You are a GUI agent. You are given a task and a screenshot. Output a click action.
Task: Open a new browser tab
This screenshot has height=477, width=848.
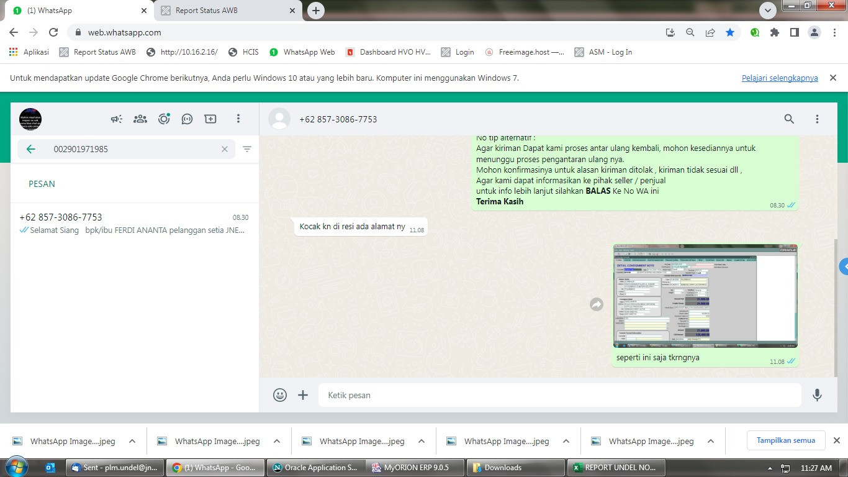316,11
